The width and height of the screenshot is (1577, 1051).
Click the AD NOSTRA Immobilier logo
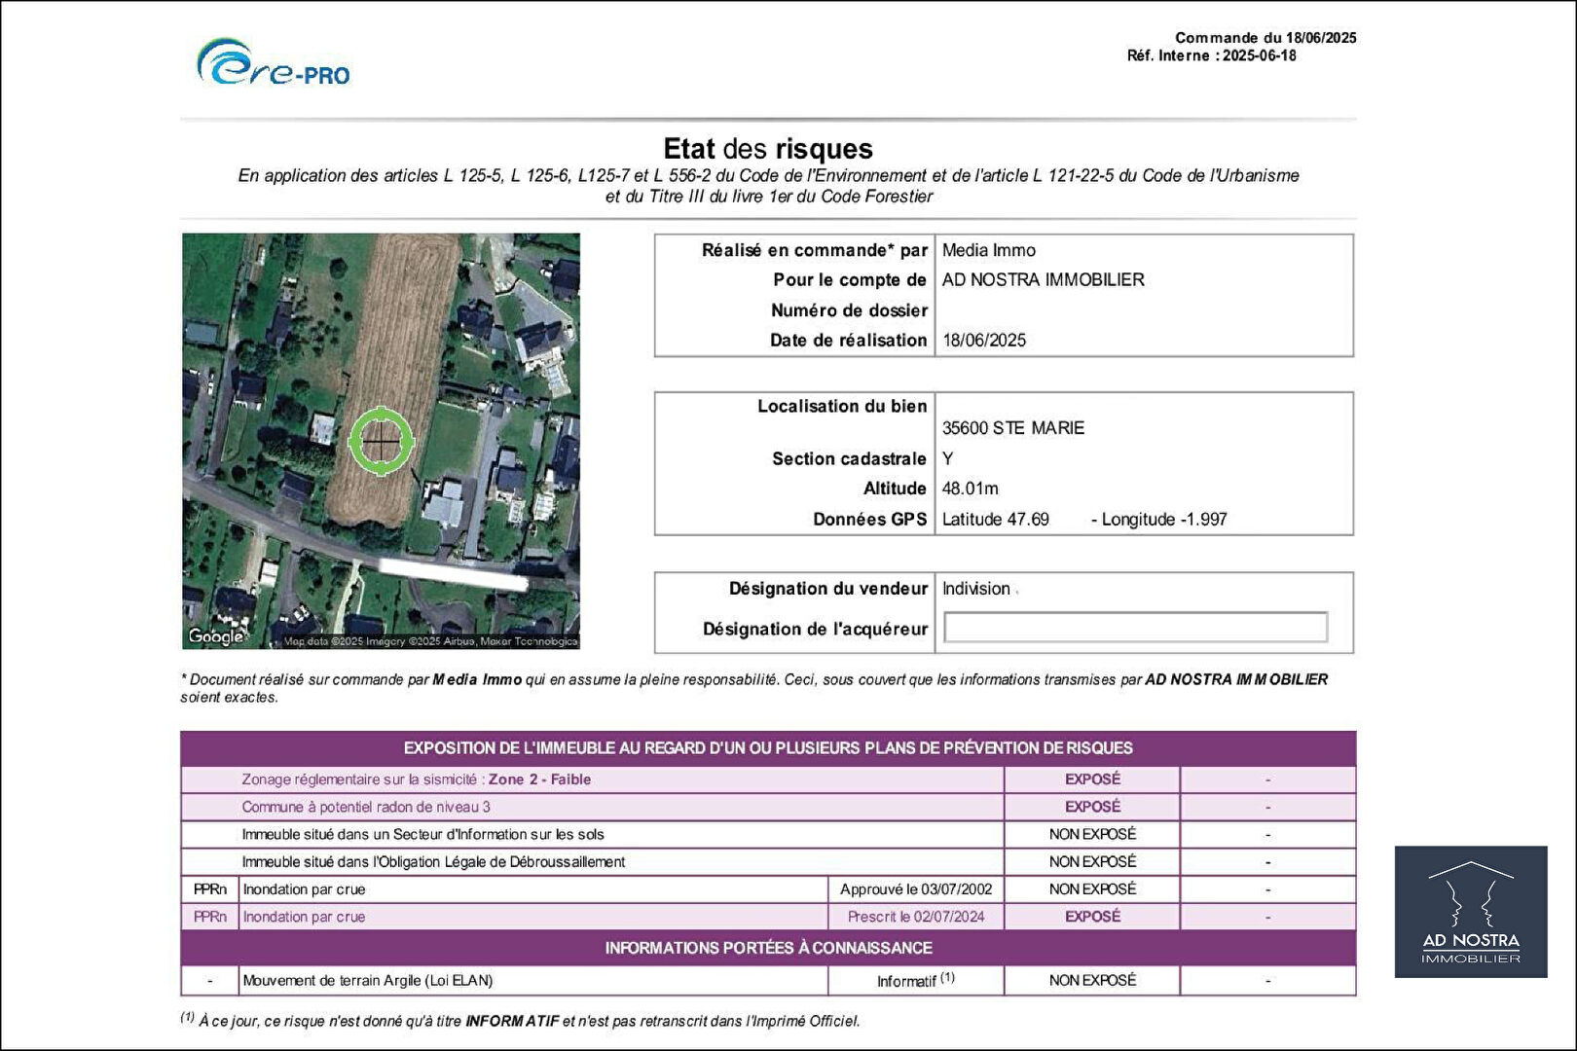(x=1470, y=911)
